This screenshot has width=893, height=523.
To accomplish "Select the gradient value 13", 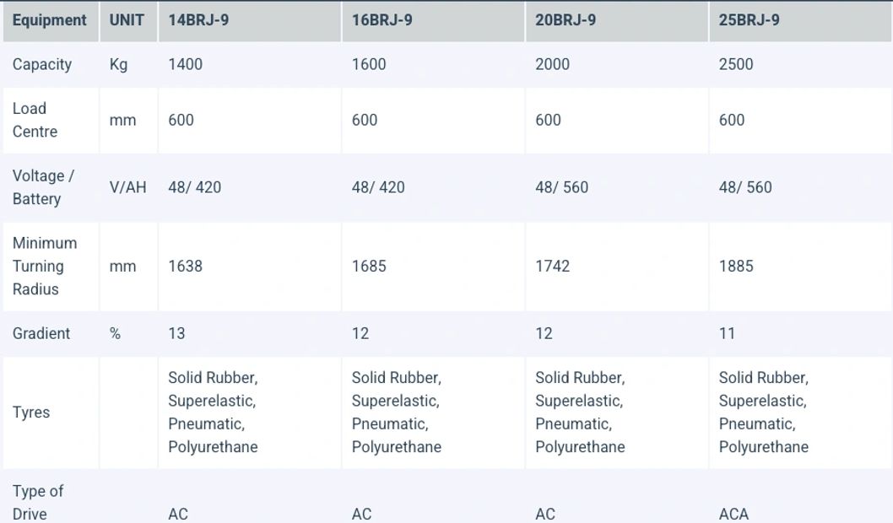I will 176,333.
